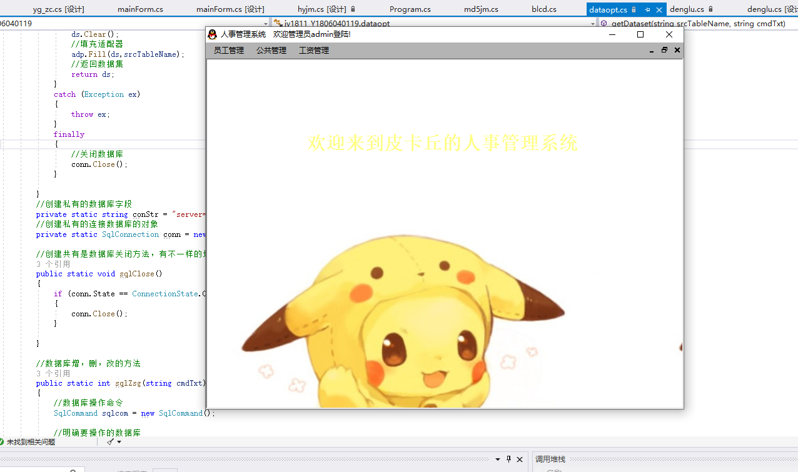Click lock icon on denglu.cs tab

pyautogui.click(x=712, y=9)
